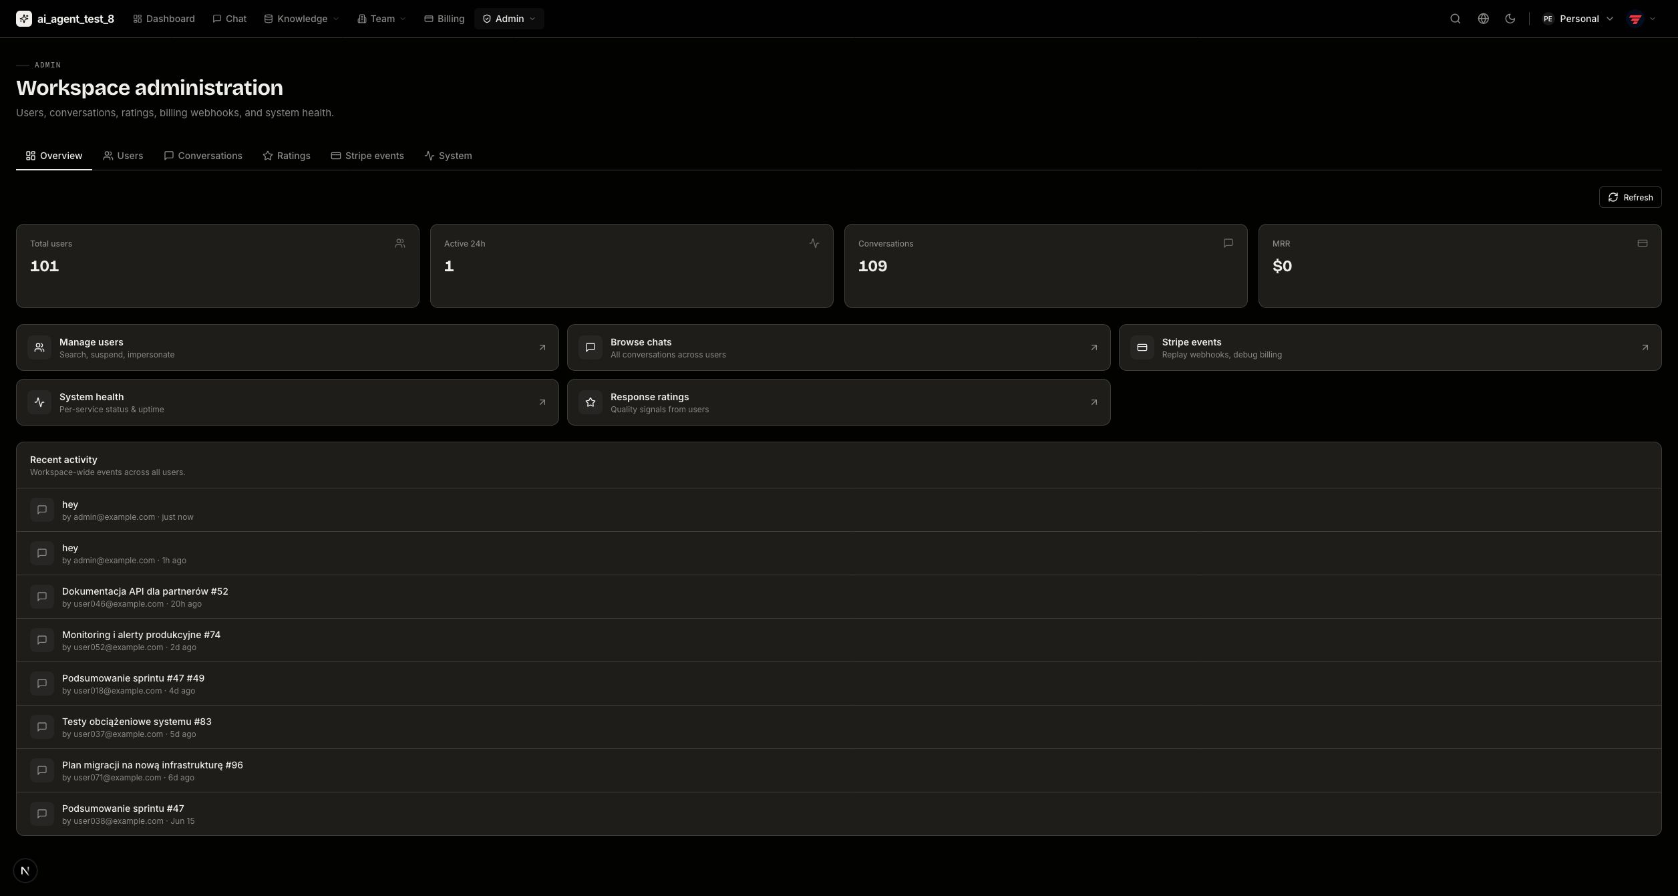The height and width of the screenshot is (896, 1678).
Task: Click the ai_agent_test_8 logo icon
Action: coord(24,19)
